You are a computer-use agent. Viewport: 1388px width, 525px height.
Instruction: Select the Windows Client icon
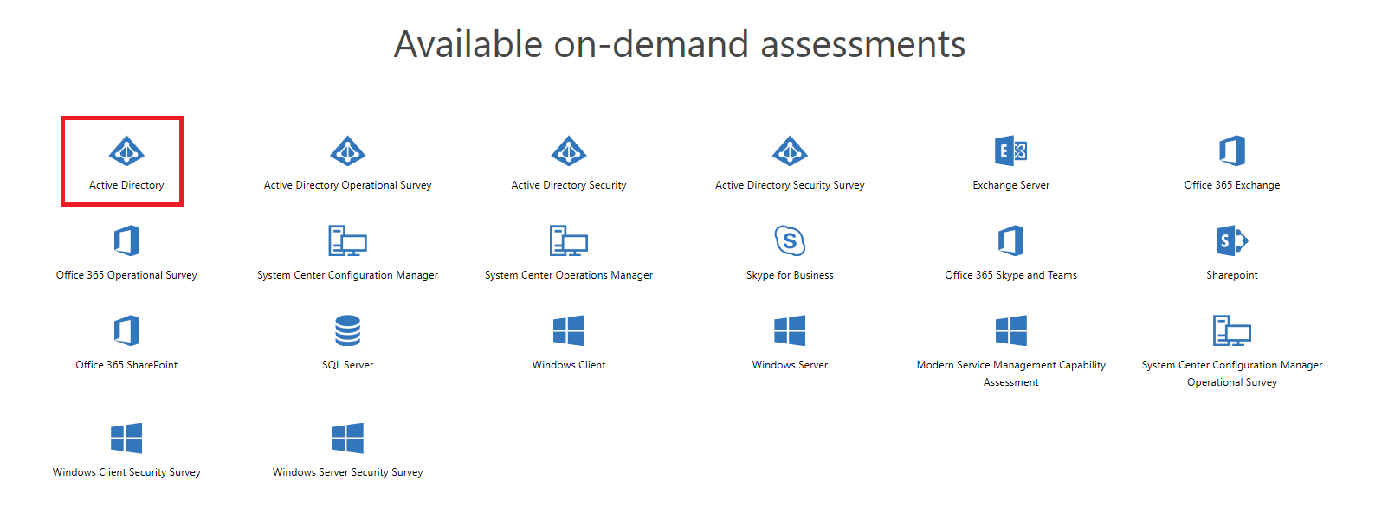click(569, 330)
